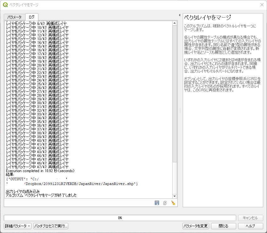Click the splitter handle between log and help
267x233 pixels.
(180, 111)
